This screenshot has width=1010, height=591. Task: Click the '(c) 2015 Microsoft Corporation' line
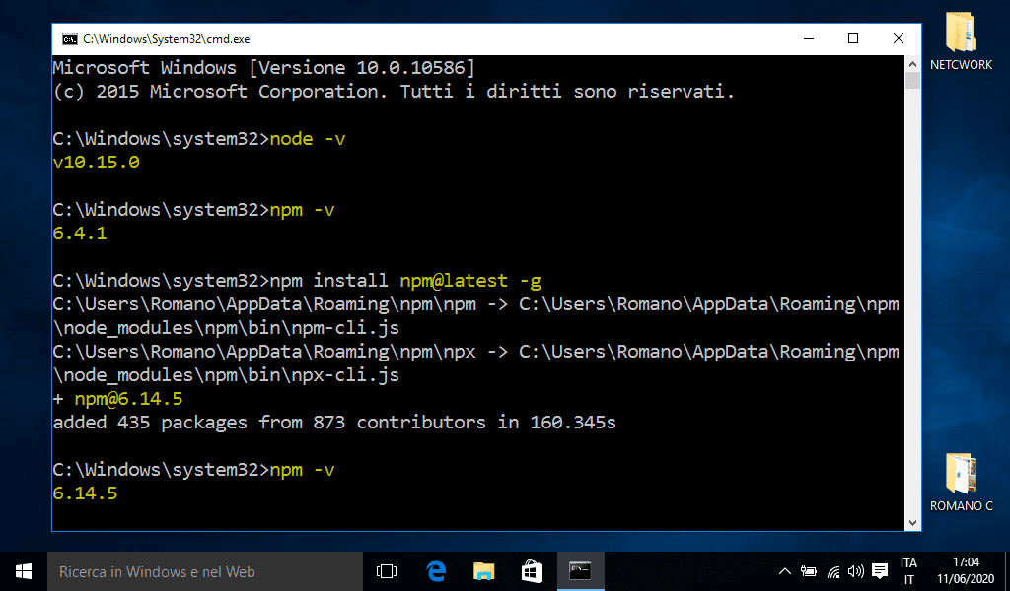(x=394, y=92)
